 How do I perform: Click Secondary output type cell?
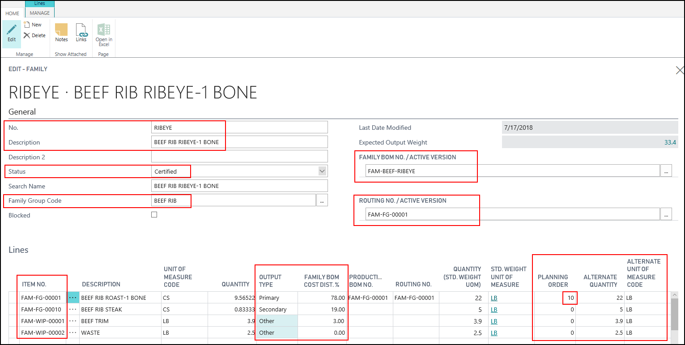(277, 309)
